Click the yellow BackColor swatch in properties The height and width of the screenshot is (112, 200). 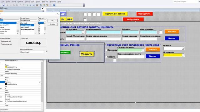6,67
